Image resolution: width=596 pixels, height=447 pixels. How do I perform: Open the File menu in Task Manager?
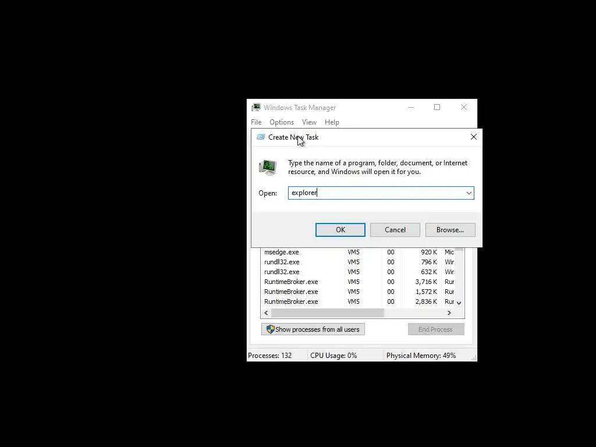point(256,122)
